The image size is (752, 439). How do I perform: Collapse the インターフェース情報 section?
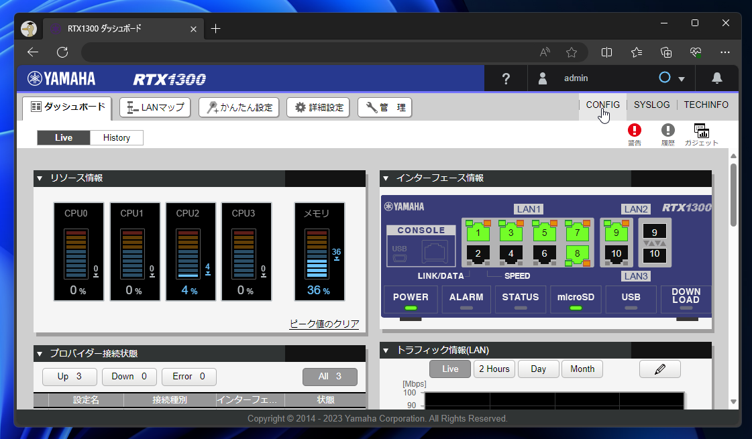[384, 178]
